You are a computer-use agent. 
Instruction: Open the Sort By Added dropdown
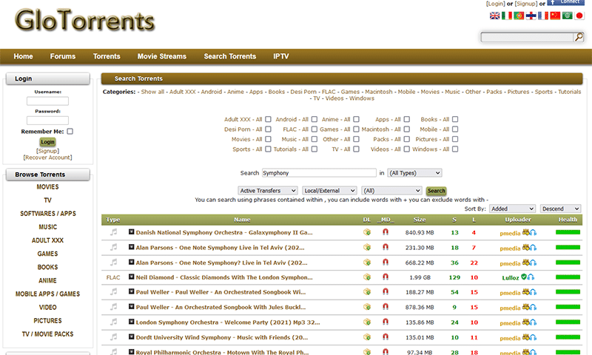click(512, 209)
